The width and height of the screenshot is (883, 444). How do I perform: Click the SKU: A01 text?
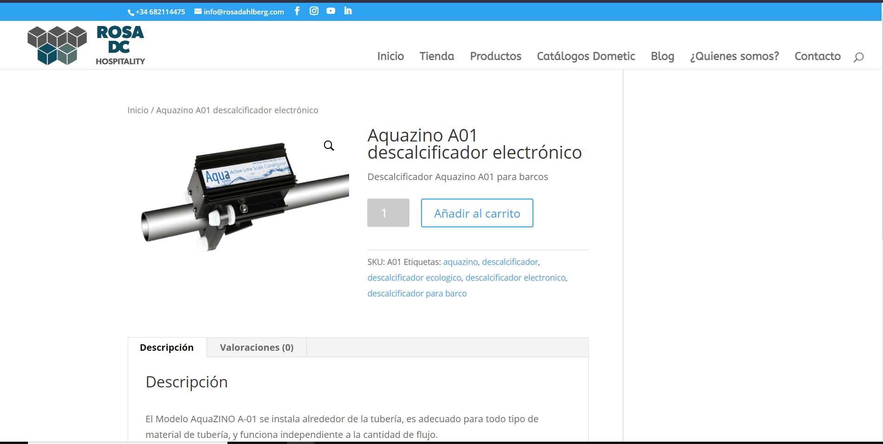point(384,262)
